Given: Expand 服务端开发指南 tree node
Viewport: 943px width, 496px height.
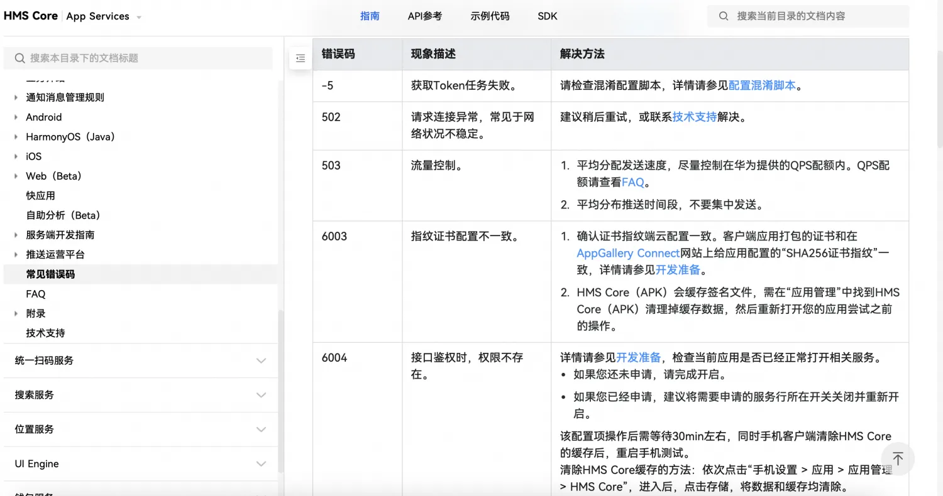Looking at the screenshot, I should 16,235.
